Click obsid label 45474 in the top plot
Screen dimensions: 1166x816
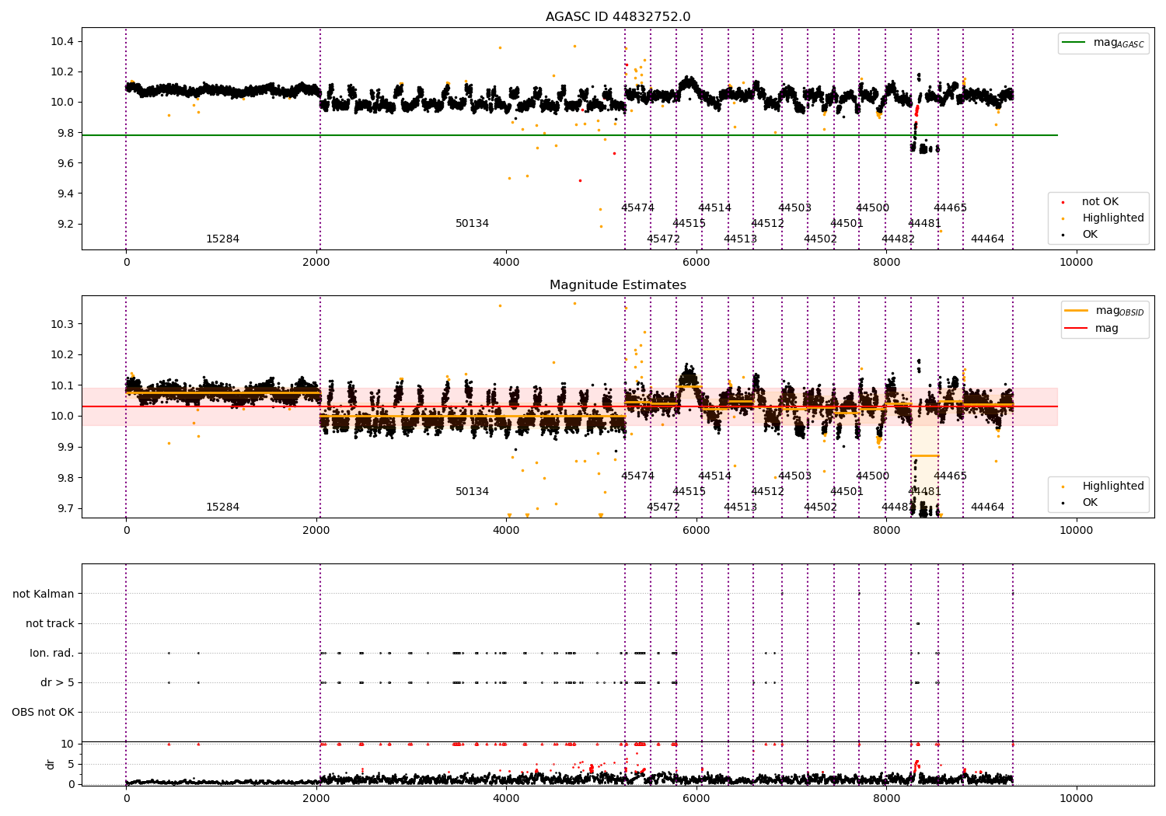(x=637, y=208)
